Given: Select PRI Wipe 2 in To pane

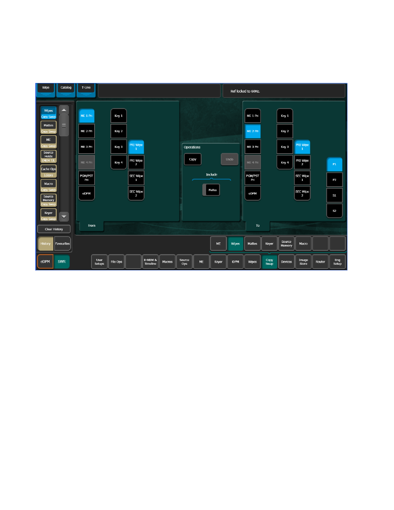Looking at the screenshot, I should 302,163.
